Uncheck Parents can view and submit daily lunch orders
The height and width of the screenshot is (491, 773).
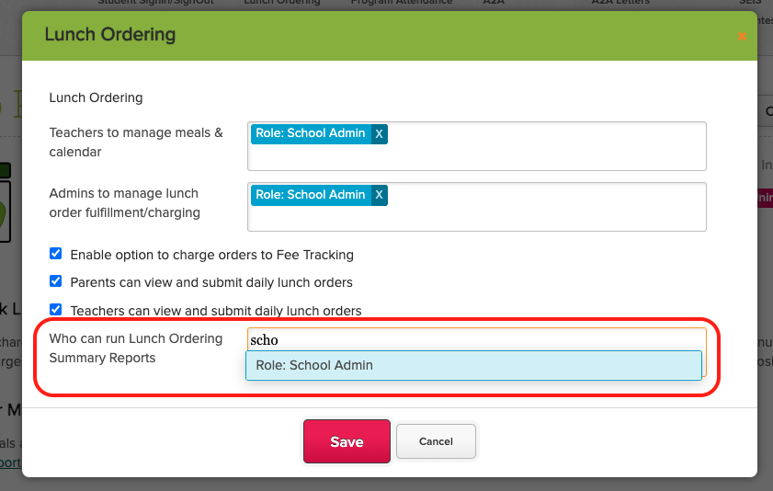point(56,281)
